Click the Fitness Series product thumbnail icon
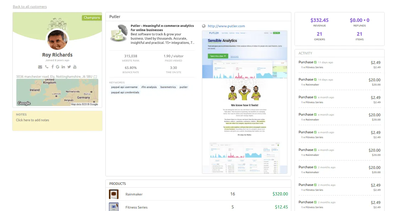Image resolution: width=396 pixels, height=211 pixels. pyautogui.click(x=114, y=207)
